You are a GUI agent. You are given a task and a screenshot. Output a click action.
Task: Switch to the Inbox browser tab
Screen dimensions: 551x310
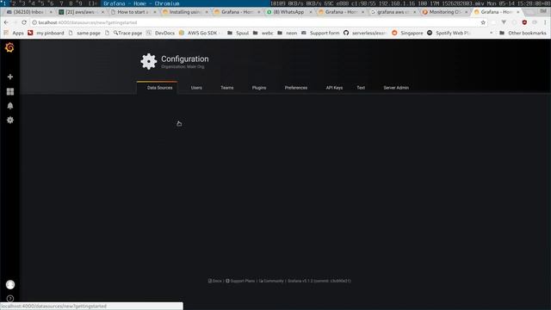tap(29, 12)
